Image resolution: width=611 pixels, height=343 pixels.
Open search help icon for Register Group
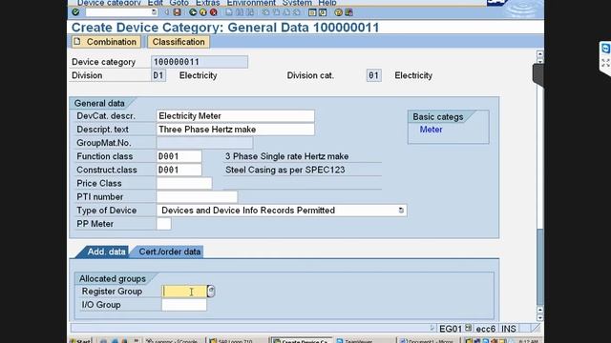[211, 291]
